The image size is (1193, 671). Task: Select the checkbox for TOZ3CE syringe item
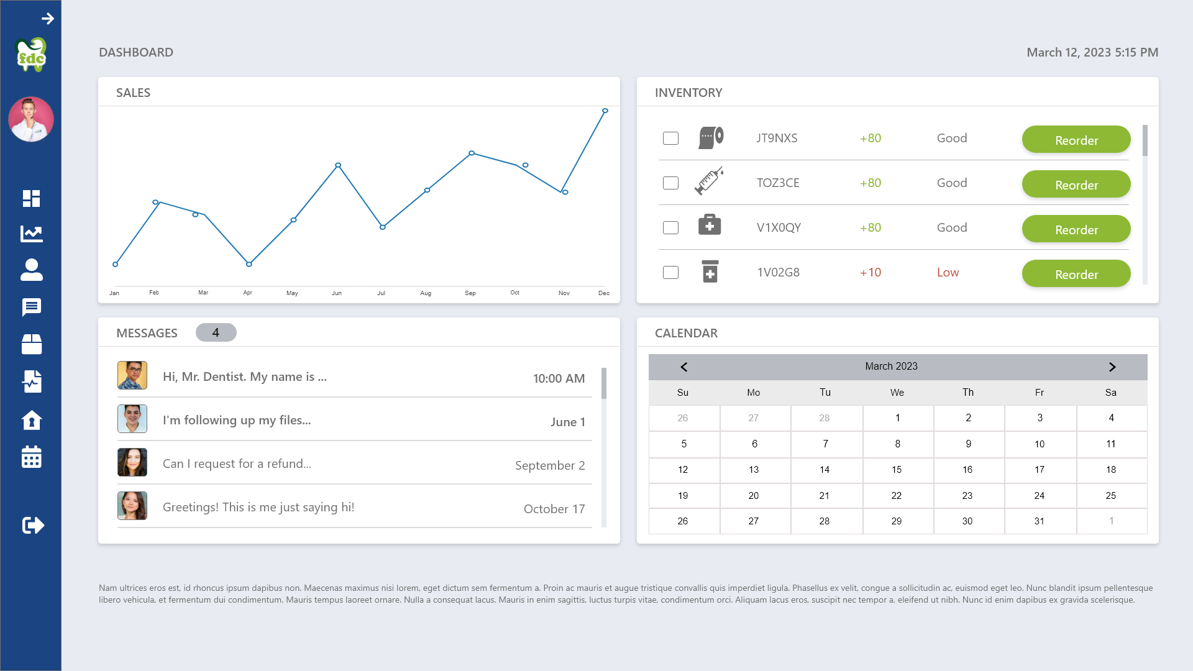point(670,183)
